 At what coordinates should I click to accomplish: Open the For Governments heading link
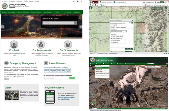[69, 50]
